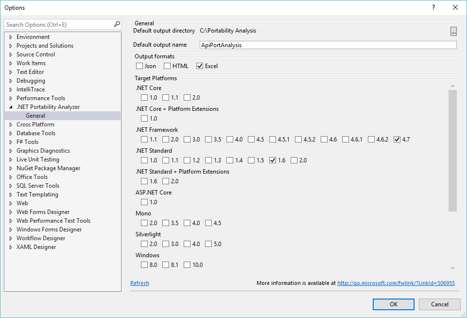Collapse the .NET Portability Analyzer node
The image size is (467, 318).
pos(11,107)
